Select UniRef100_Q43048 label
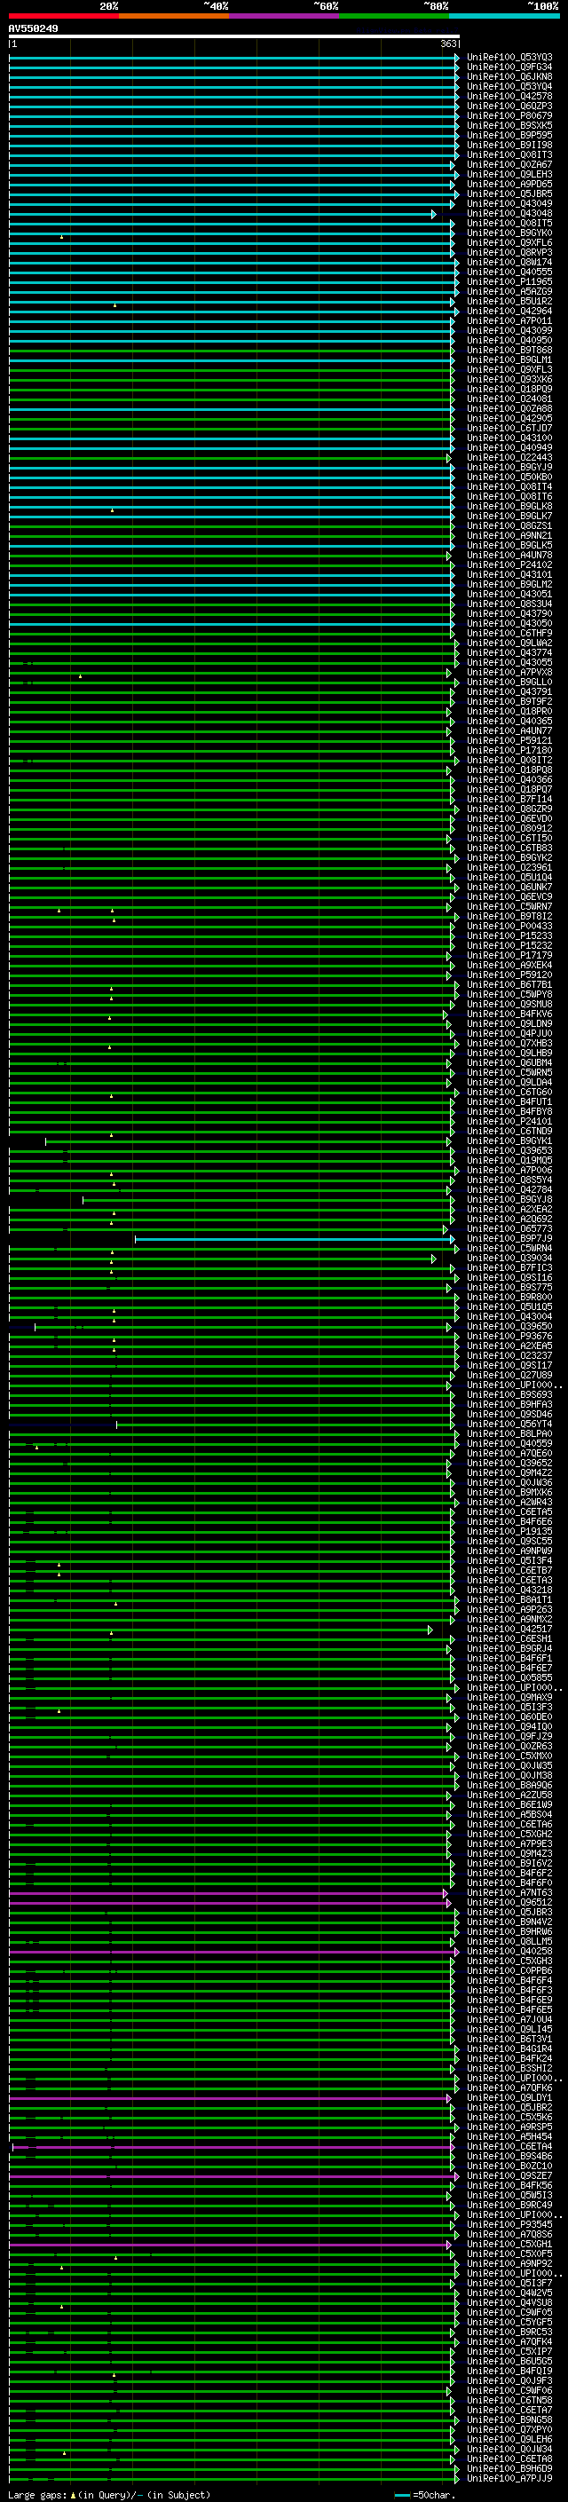The height and width of the screenshot is (2502, 568). tap(509, 214)
